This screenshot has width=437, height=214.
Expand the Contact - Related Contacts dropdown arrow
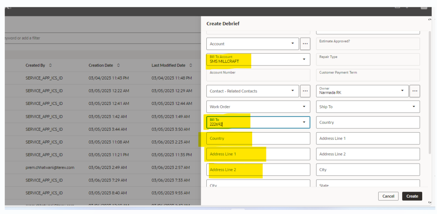292,91
